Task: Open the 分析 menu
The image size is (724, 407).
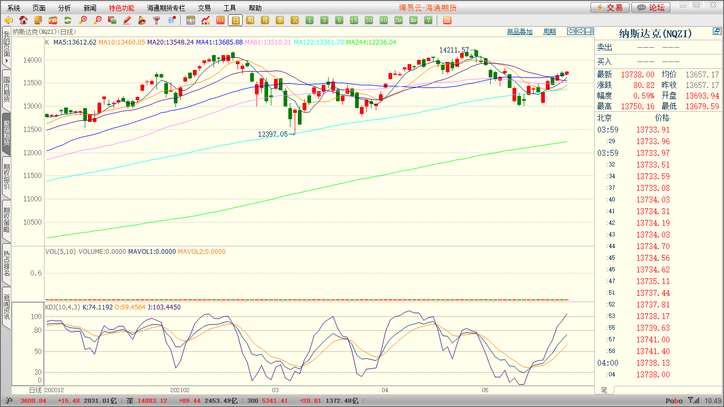Action: pos(65,8)
